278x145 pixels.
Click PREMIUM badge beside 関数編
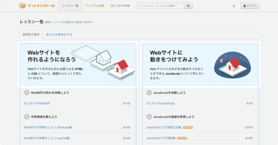click(x=182, y=138)
